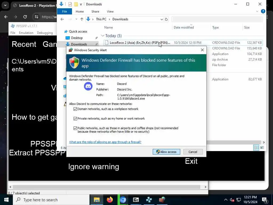Expand the Explorer ribbon chevron
Viewport: 273px width, 205px height.
(x=257, y=11)
